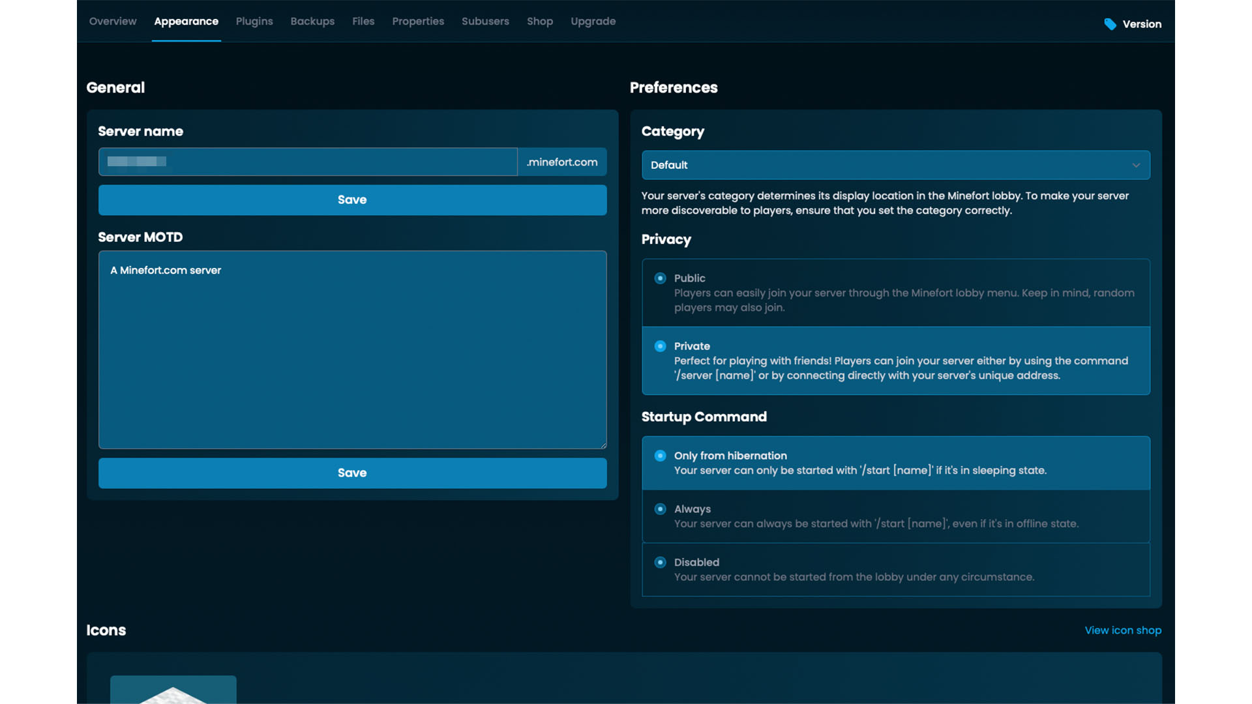Switch to the Subusers tab

[x=485, y=22]
